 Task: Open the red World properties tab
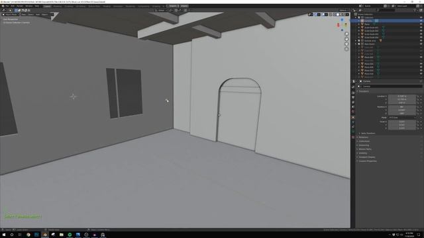353,112
